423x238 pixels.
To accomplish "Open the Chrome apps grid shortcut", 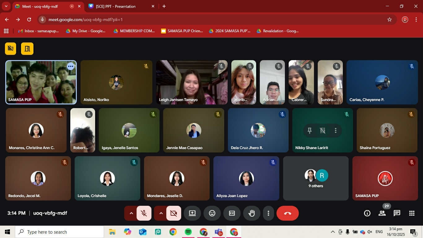I will 6,31.
